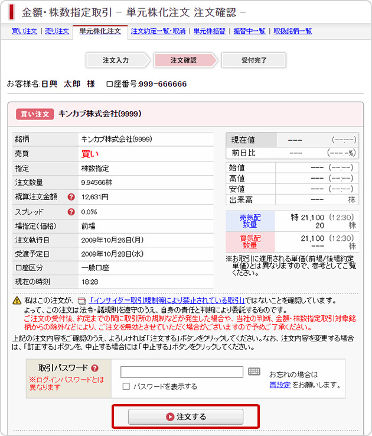The image size is (372, 436).
Task: Click the small window icon before insider link
Action: [x=82, y=301]
